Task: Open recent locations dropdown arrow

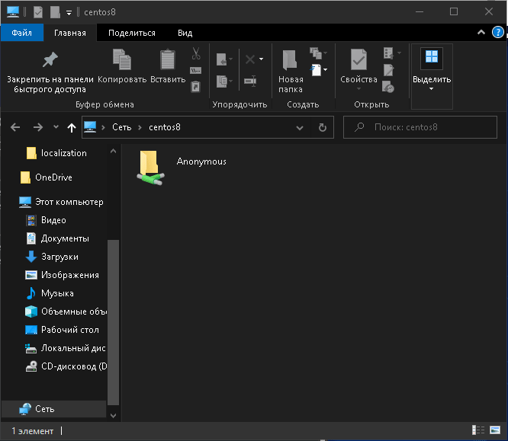Action: [x=56, y=127]
